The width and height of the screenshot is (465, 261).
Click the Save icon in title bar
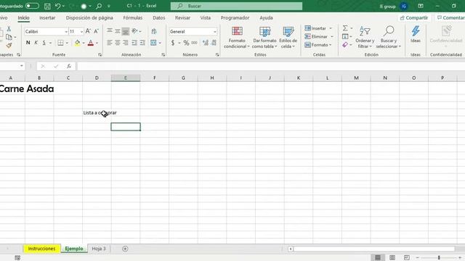point(47,6)
